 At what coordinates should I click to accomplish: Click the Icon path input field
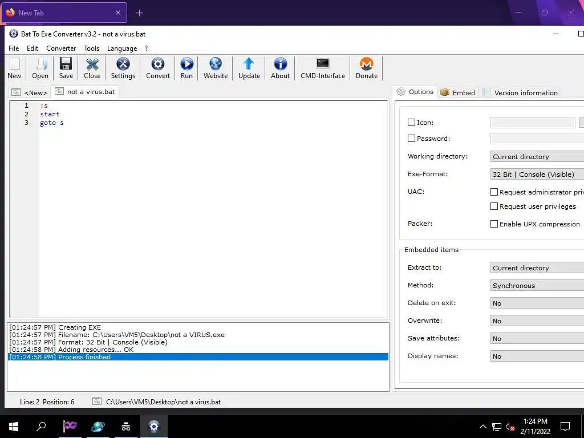533,123
